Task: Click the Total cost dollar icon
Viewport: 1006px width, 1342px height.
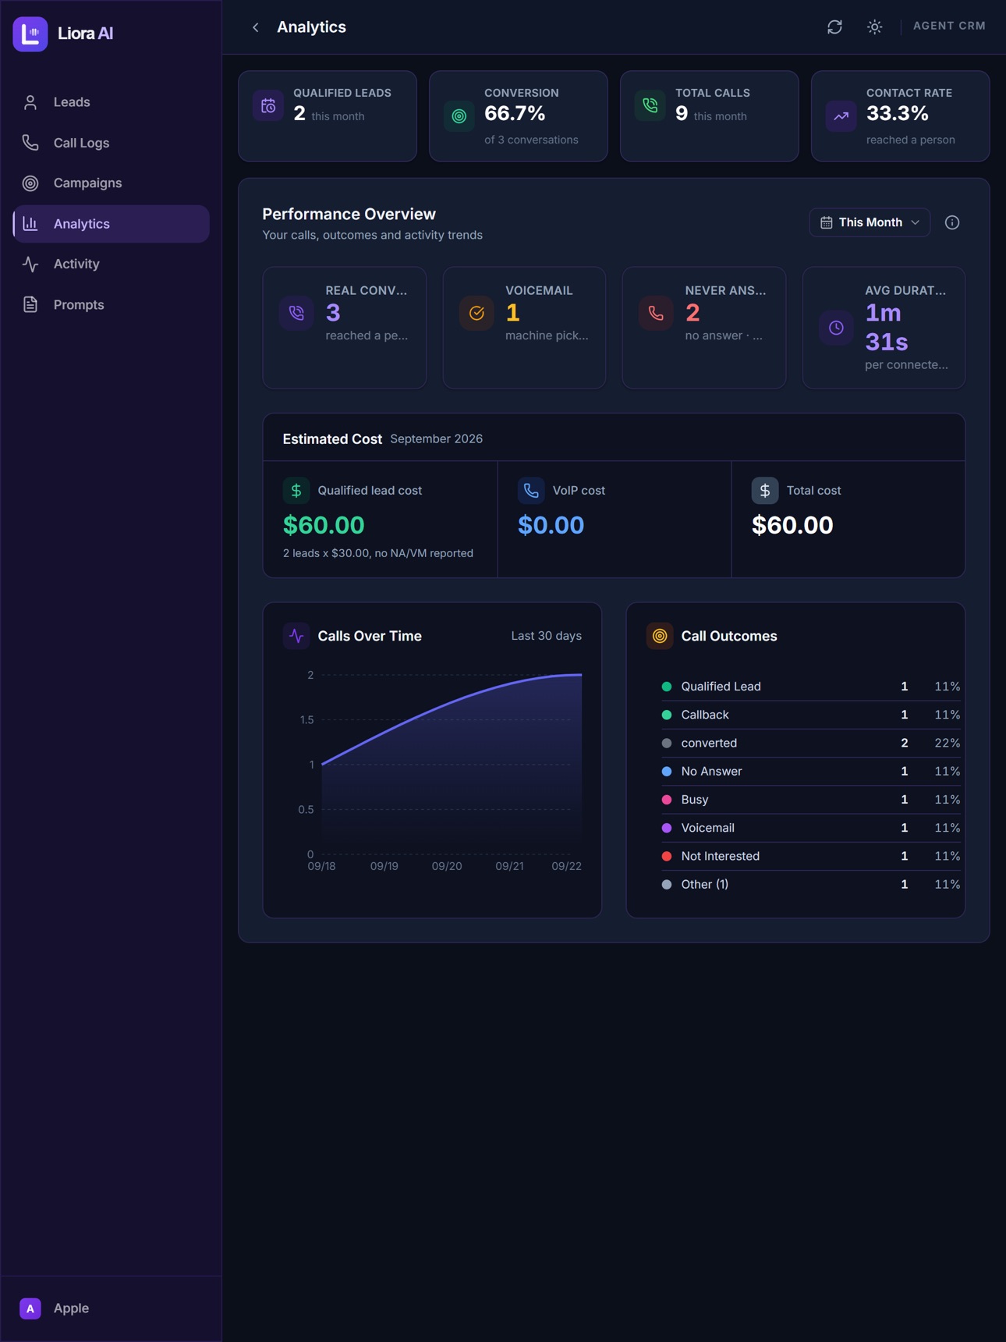Action: pyautogui.click(x=765, y=491)
